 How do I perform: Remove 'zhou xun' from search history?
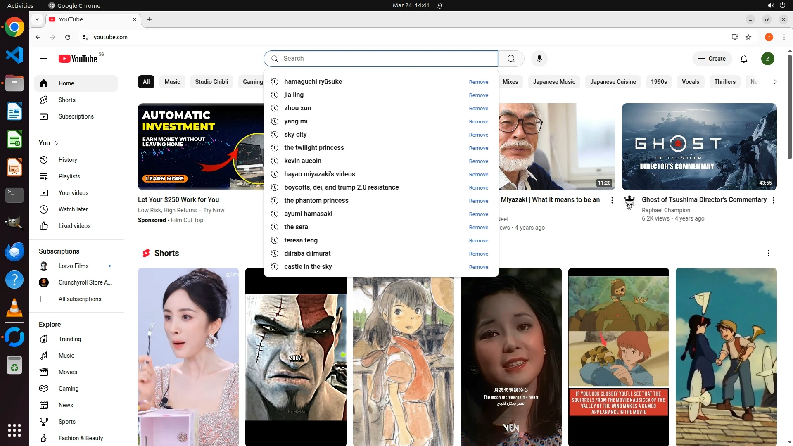478,109
